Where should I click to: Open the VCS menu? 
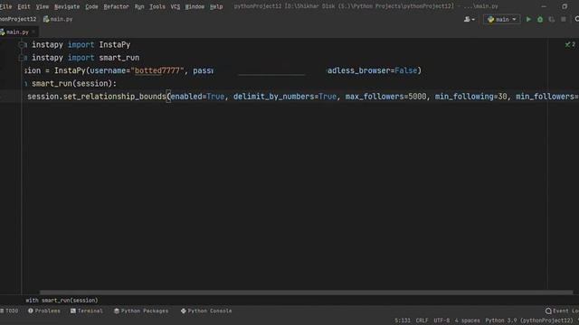point(175,6)
